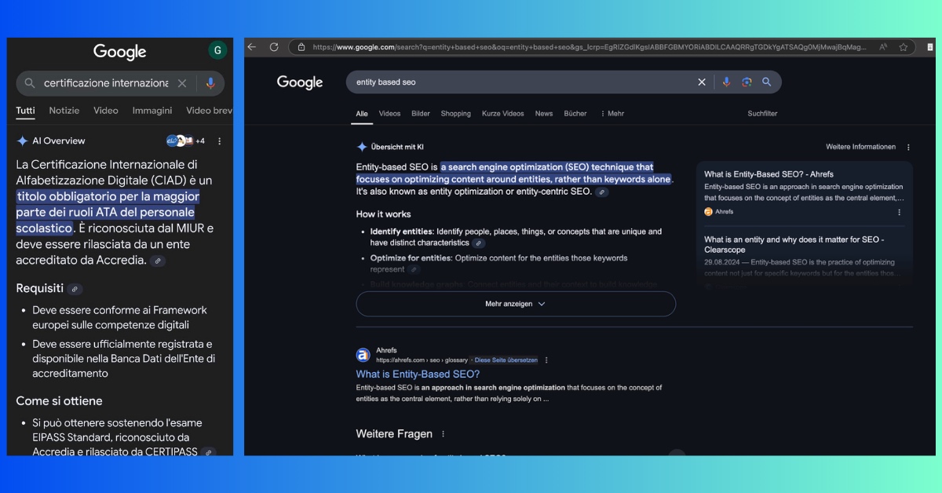The height and width of the screenshot is (493, 942).
Task: Open options menu beside Weitere Informationen
Action: [908, 147]
